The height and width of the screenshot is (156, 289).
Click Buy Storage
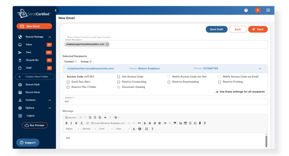[35, 125]
